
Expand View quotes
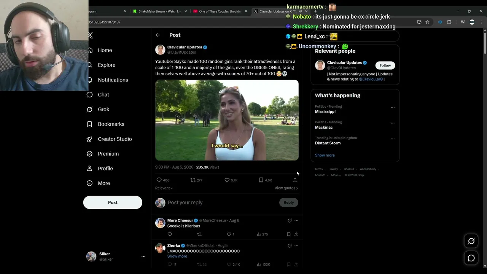(286, 188)
